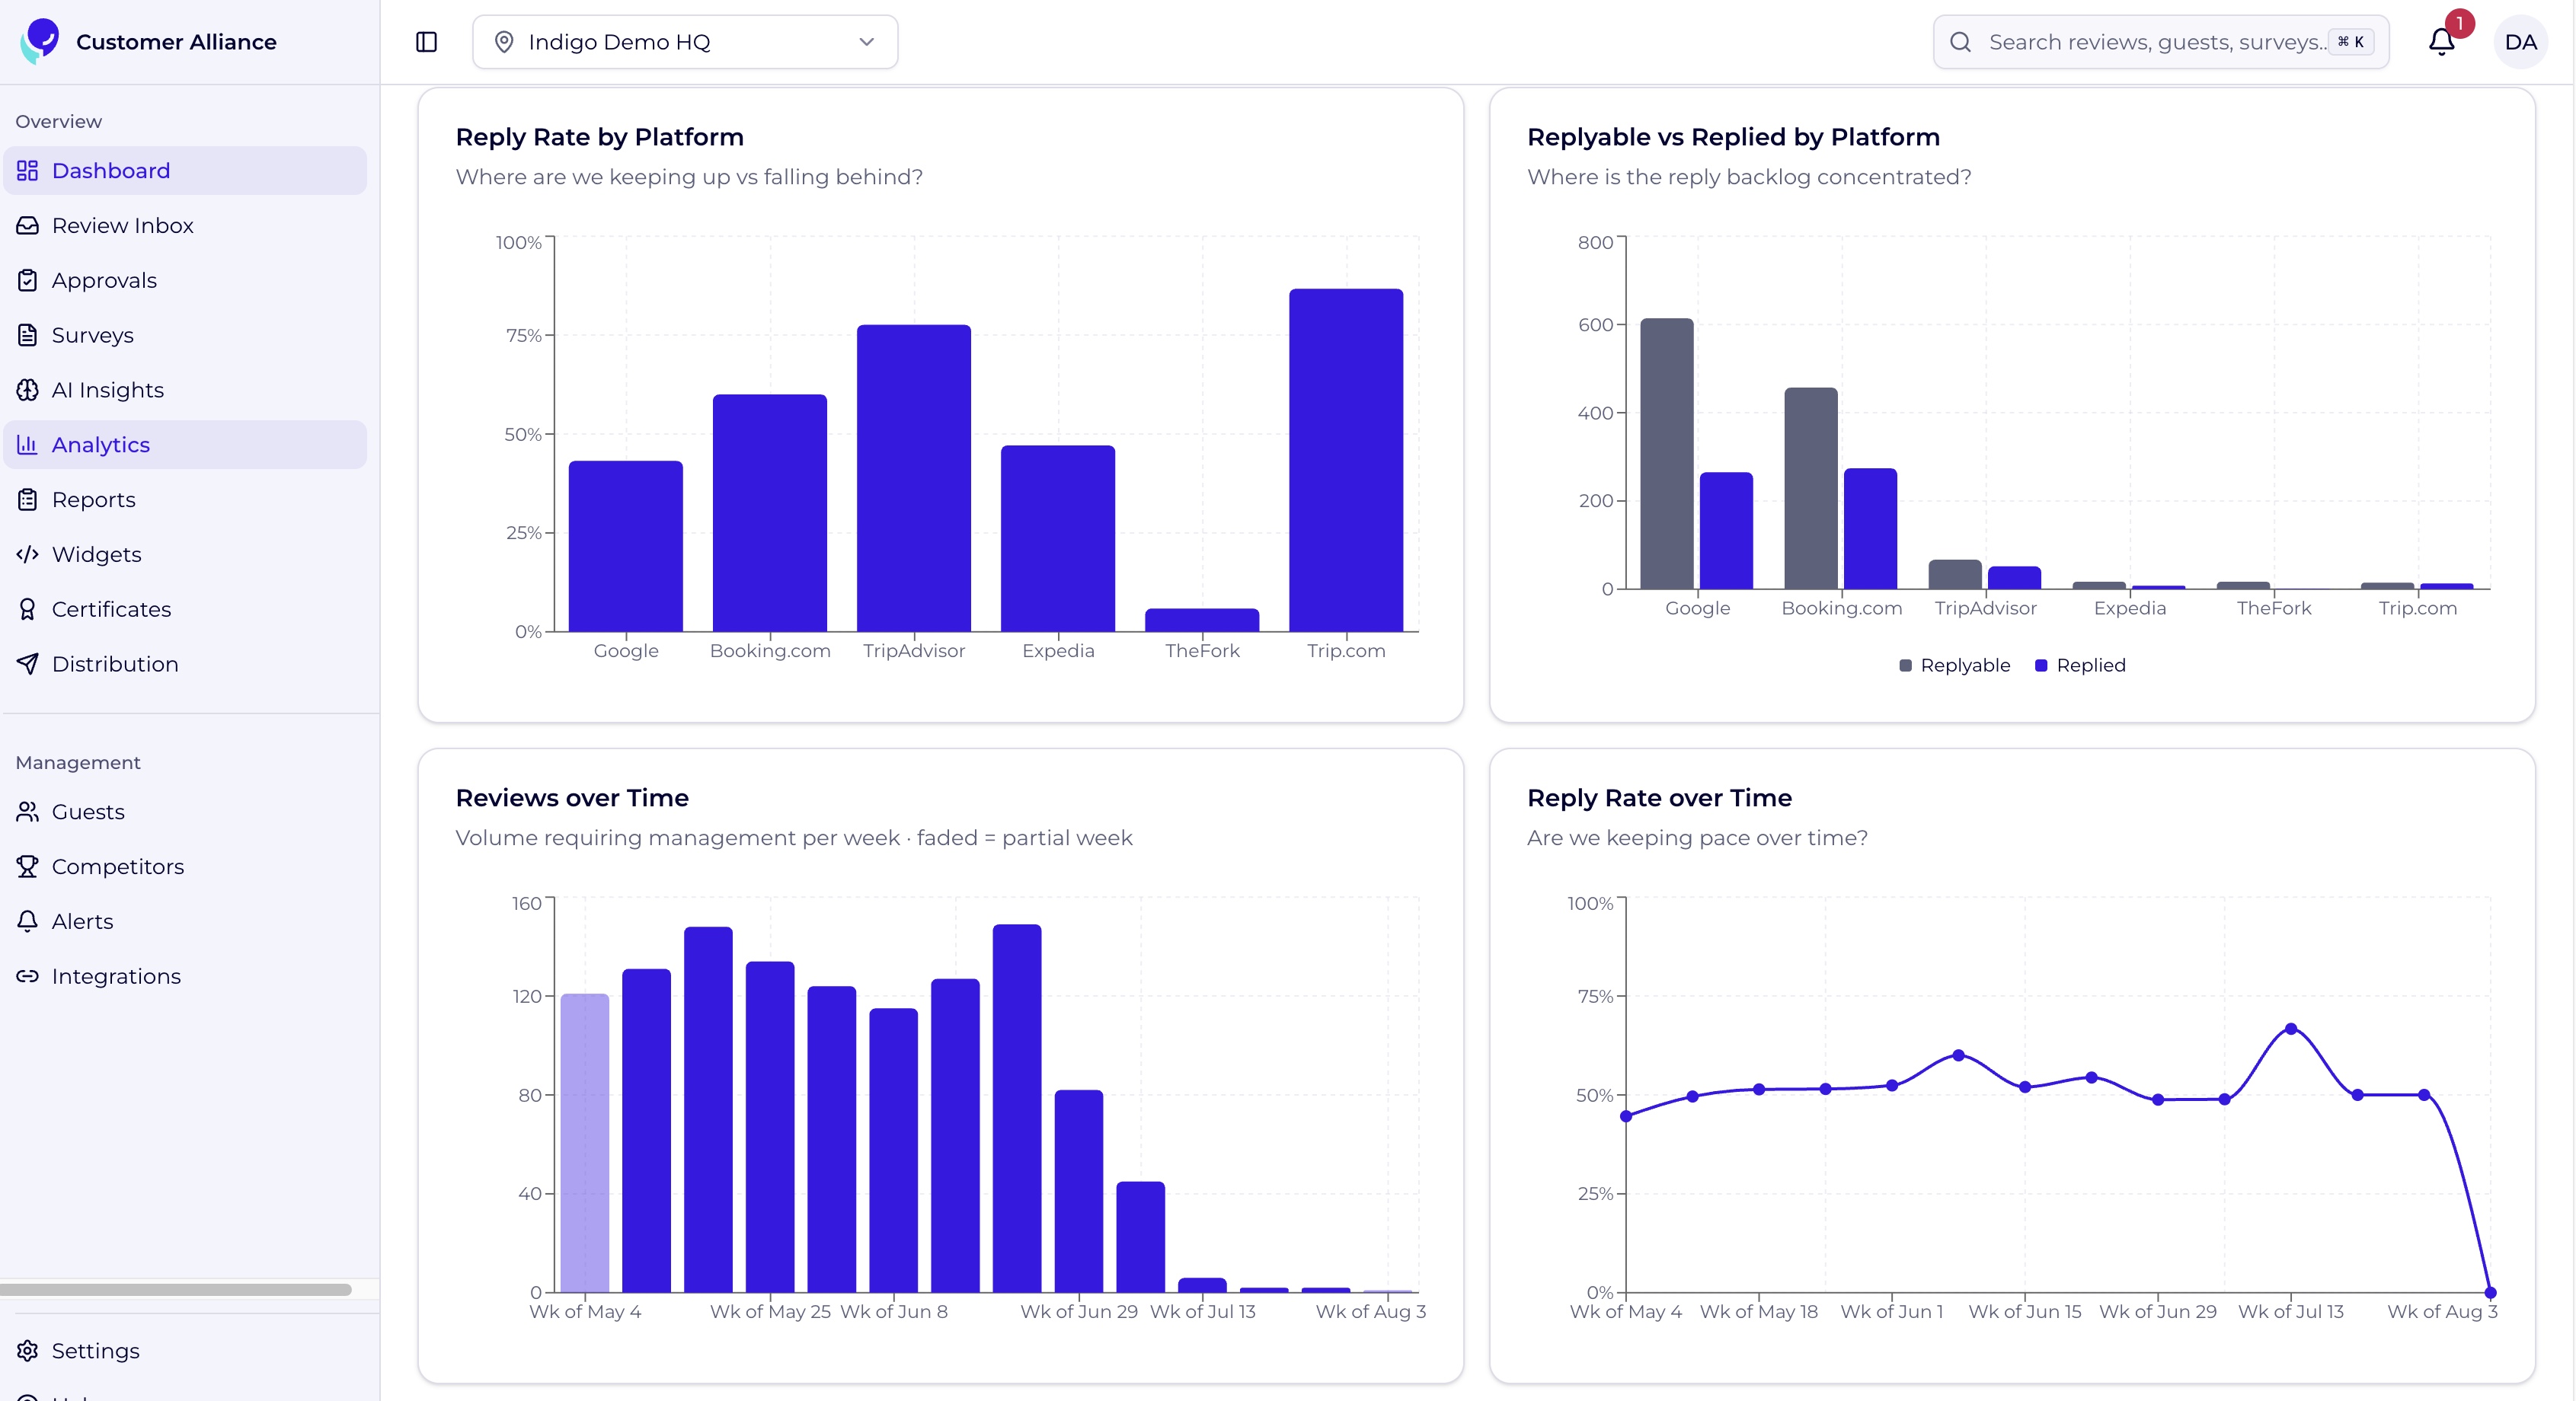
Task: Click the Reports sheet icon
Action: (27, 500)
